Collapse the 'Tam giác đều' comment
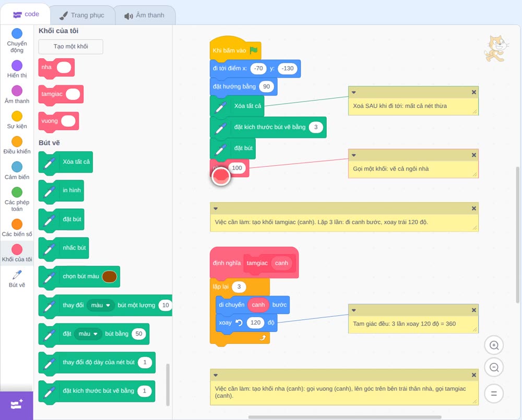 (x=354, y=311)
